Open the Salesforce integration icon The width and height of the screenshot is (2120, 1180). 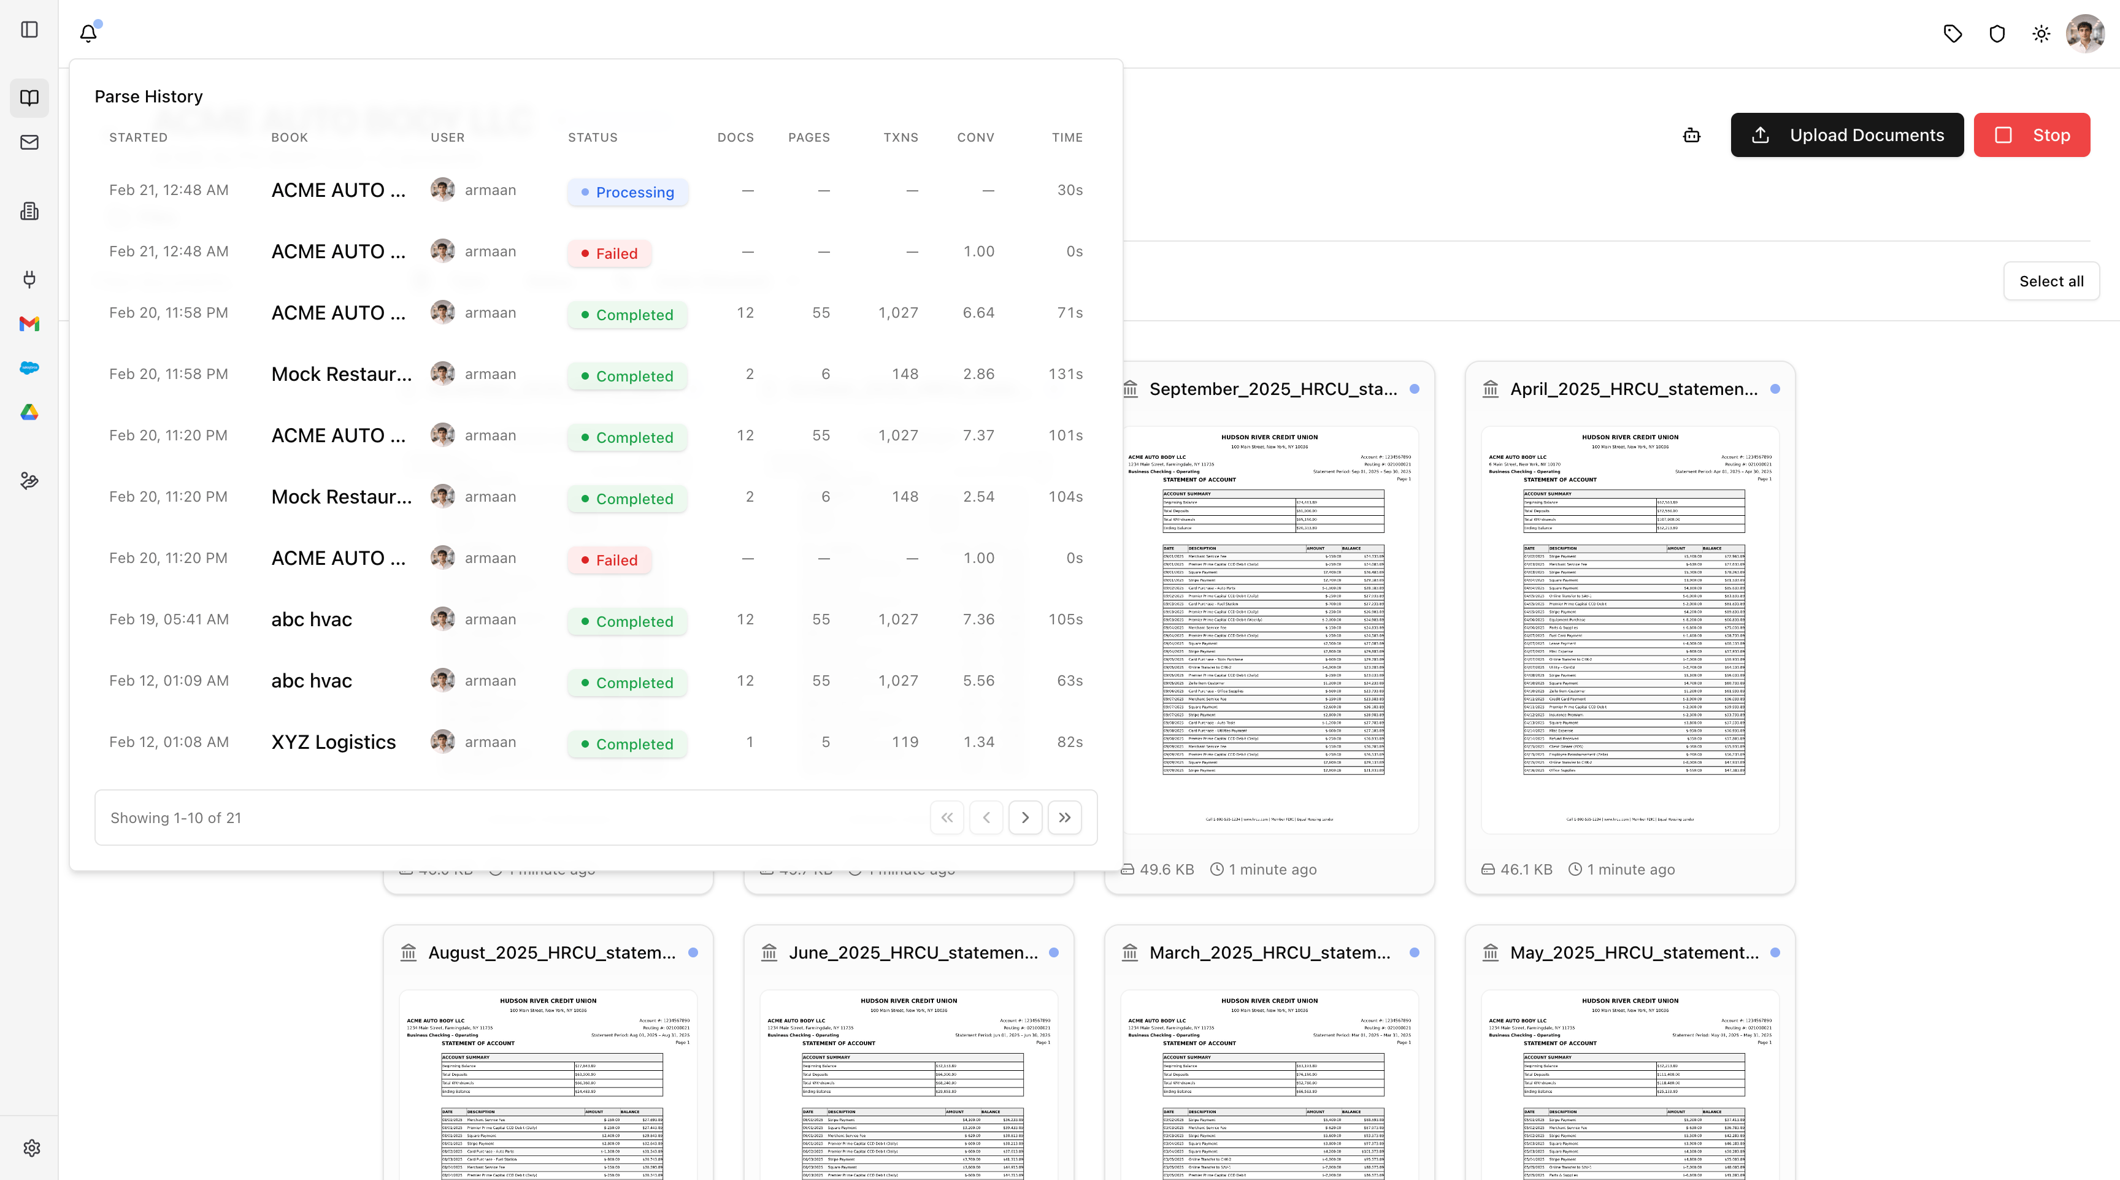29,368
